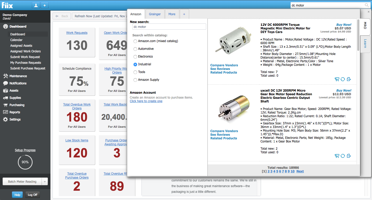Switch to the Grainger tab
This screenshot has width=372, height=200.
tap(155, 14)
